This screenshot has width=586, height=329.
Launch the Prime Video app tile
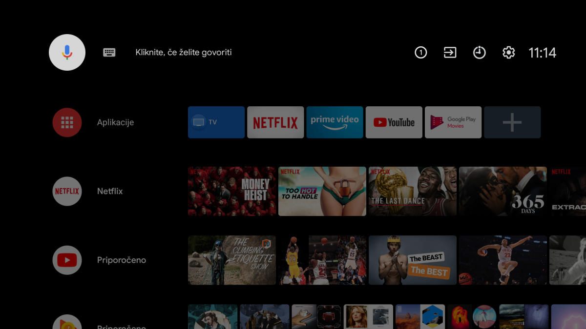coord(335,122)
